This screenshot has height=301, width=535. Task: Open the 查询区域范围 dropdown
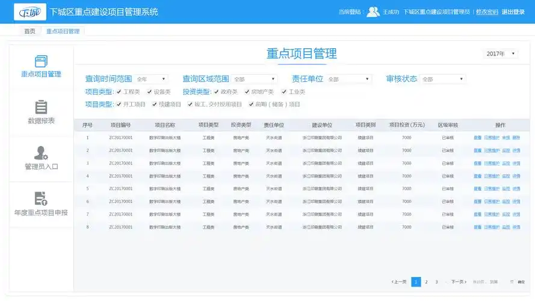click(x=255, y=79)
